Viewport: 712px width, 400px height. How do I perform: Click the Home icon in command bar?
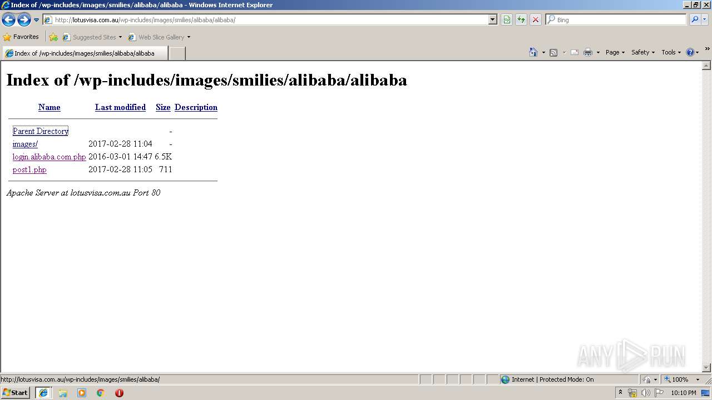(533, 52)
